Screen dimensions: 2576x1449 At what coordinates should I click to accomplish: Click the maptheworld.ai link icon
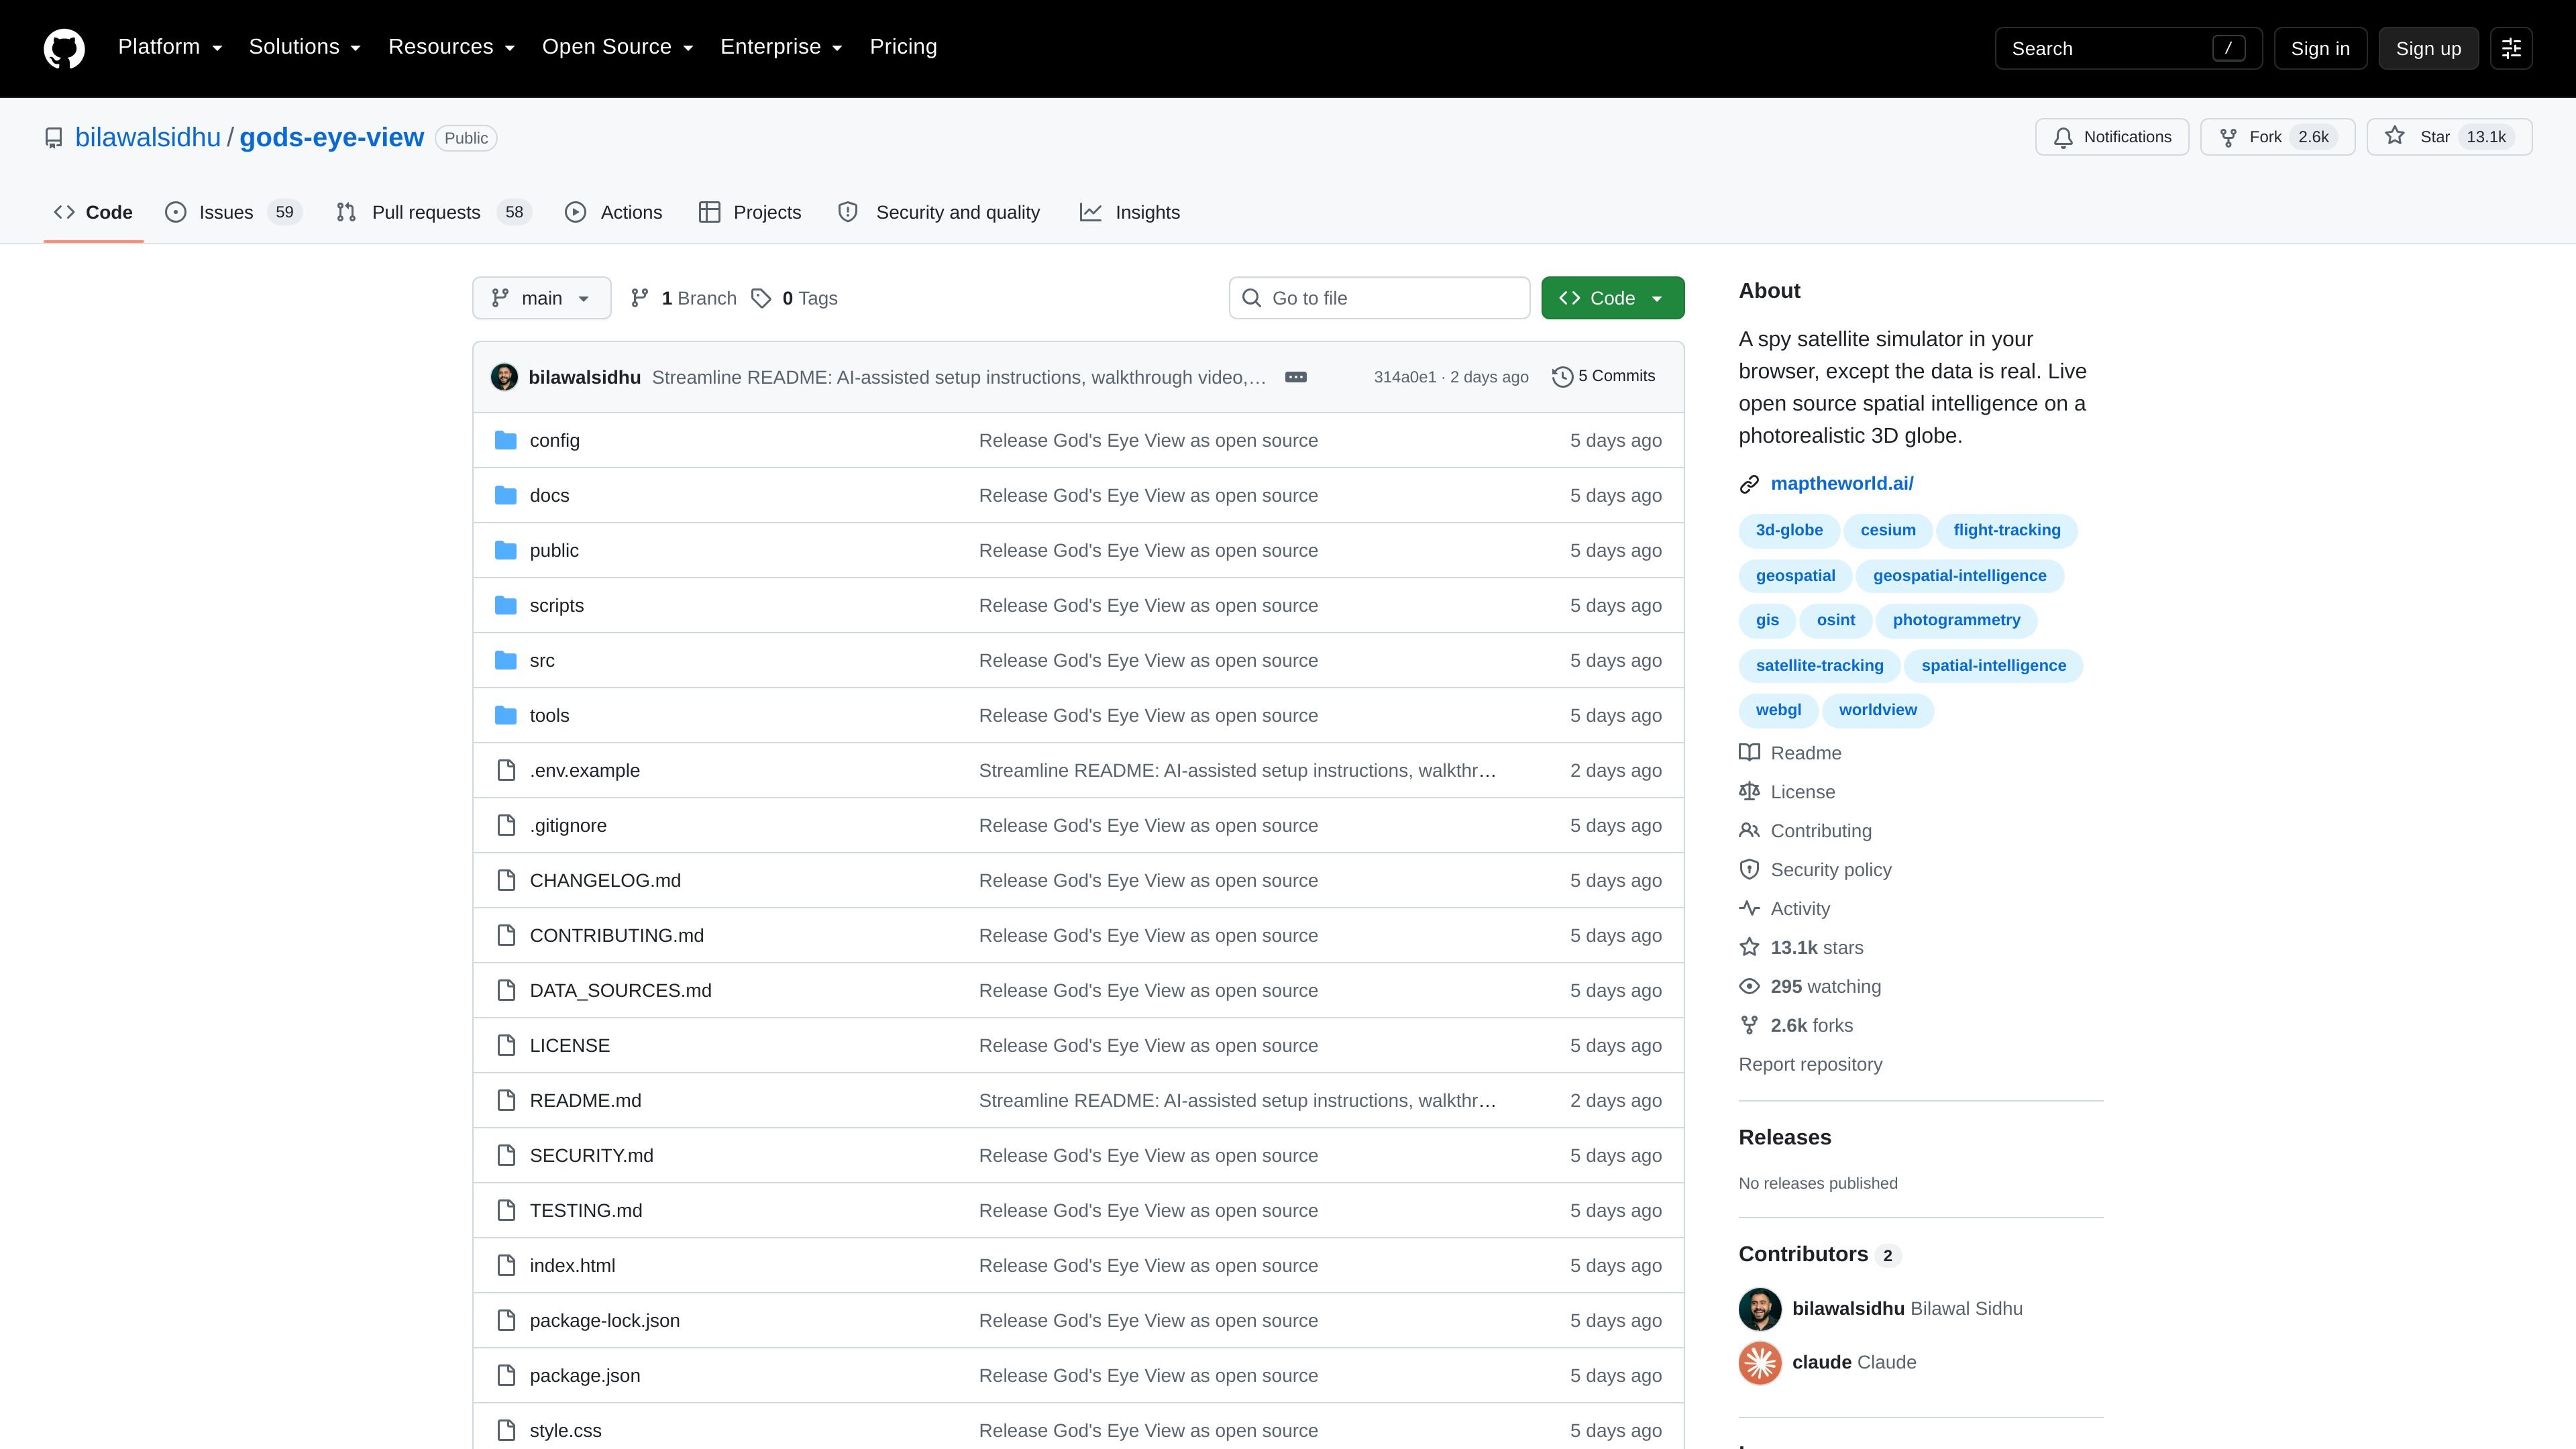coord(1749,484)
